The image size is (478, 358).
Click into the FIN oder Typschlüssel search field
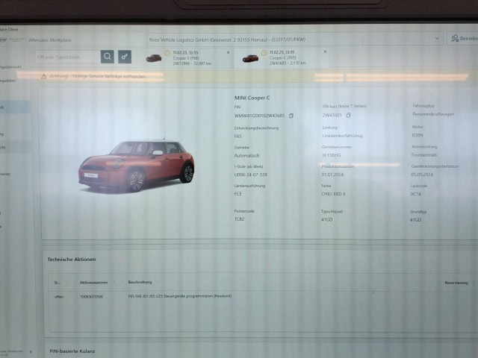66,57
